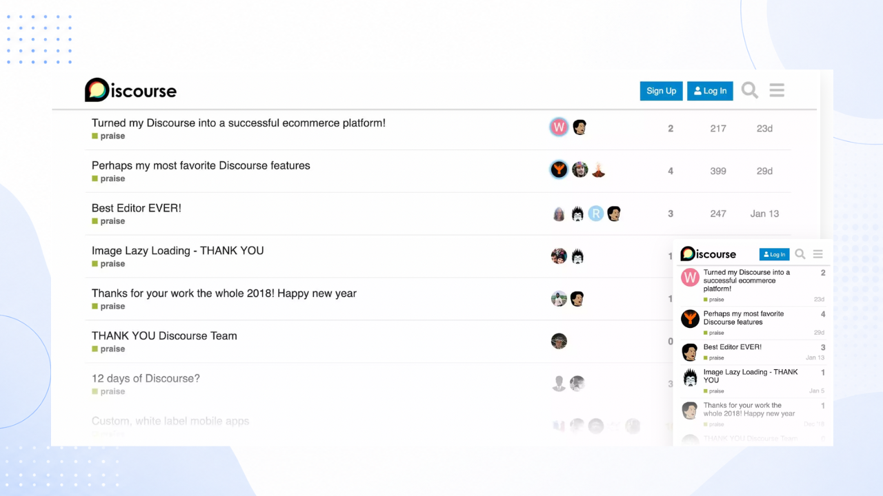Click praise tag under desktop Image Lazy Loading topic
This screenshot has height=496, width=883.
tap(109, 265)
